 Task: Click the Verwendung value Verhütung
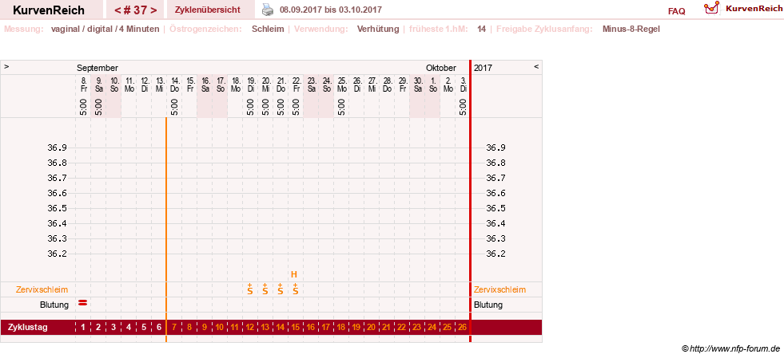378,29
